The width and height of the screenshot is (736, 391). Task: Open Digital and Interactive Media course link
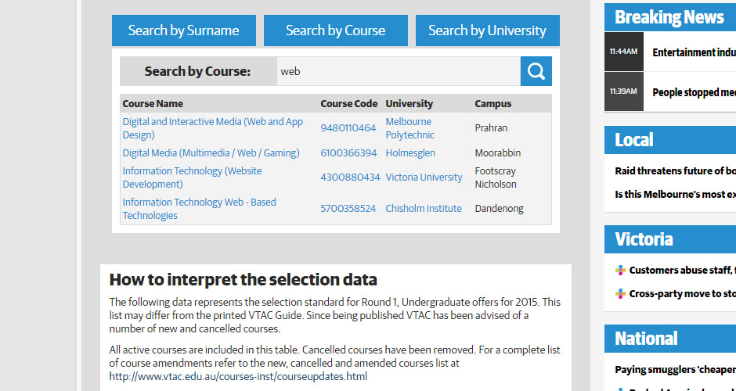(x=212, y=128)
